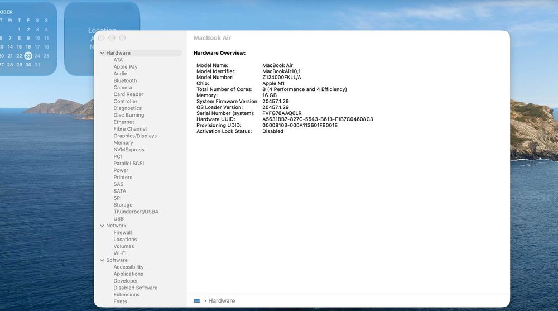
Task: Open Parallel SCSI entry
Action: click(129, 164)
